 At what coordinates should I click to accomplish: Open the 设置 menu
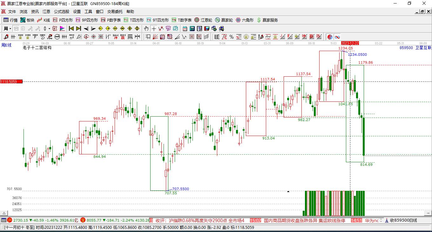click(x=77, y=12)
